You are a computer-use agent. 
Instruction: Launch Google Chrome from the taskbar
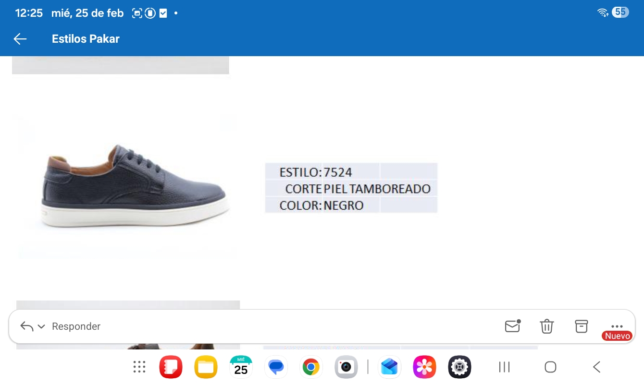(x=311, y=367)
